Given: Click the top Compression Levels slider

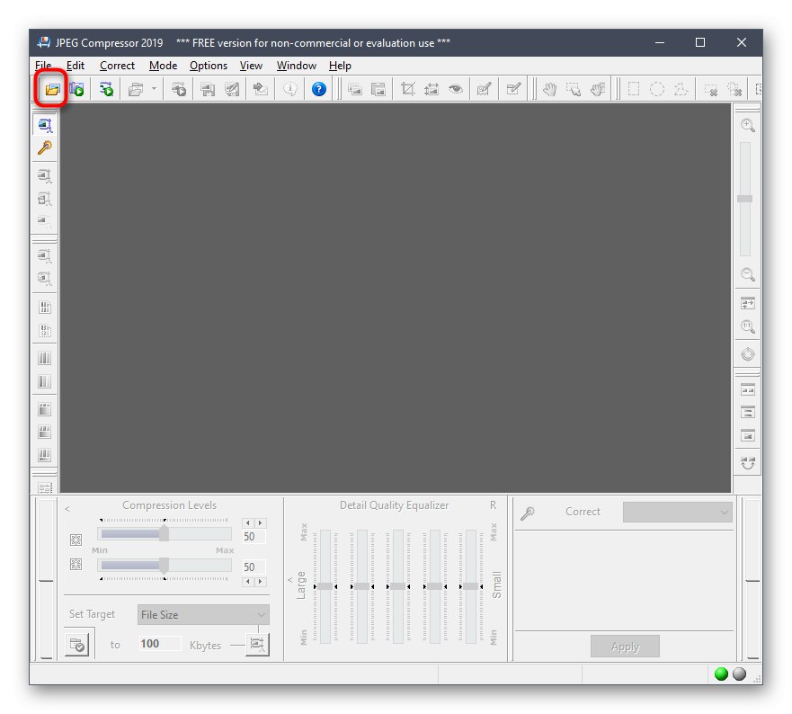Looking at the screenshot, I should 164,535.
